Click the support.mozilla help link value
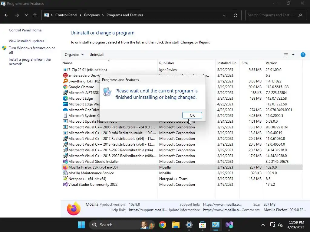 click(148, 210)
